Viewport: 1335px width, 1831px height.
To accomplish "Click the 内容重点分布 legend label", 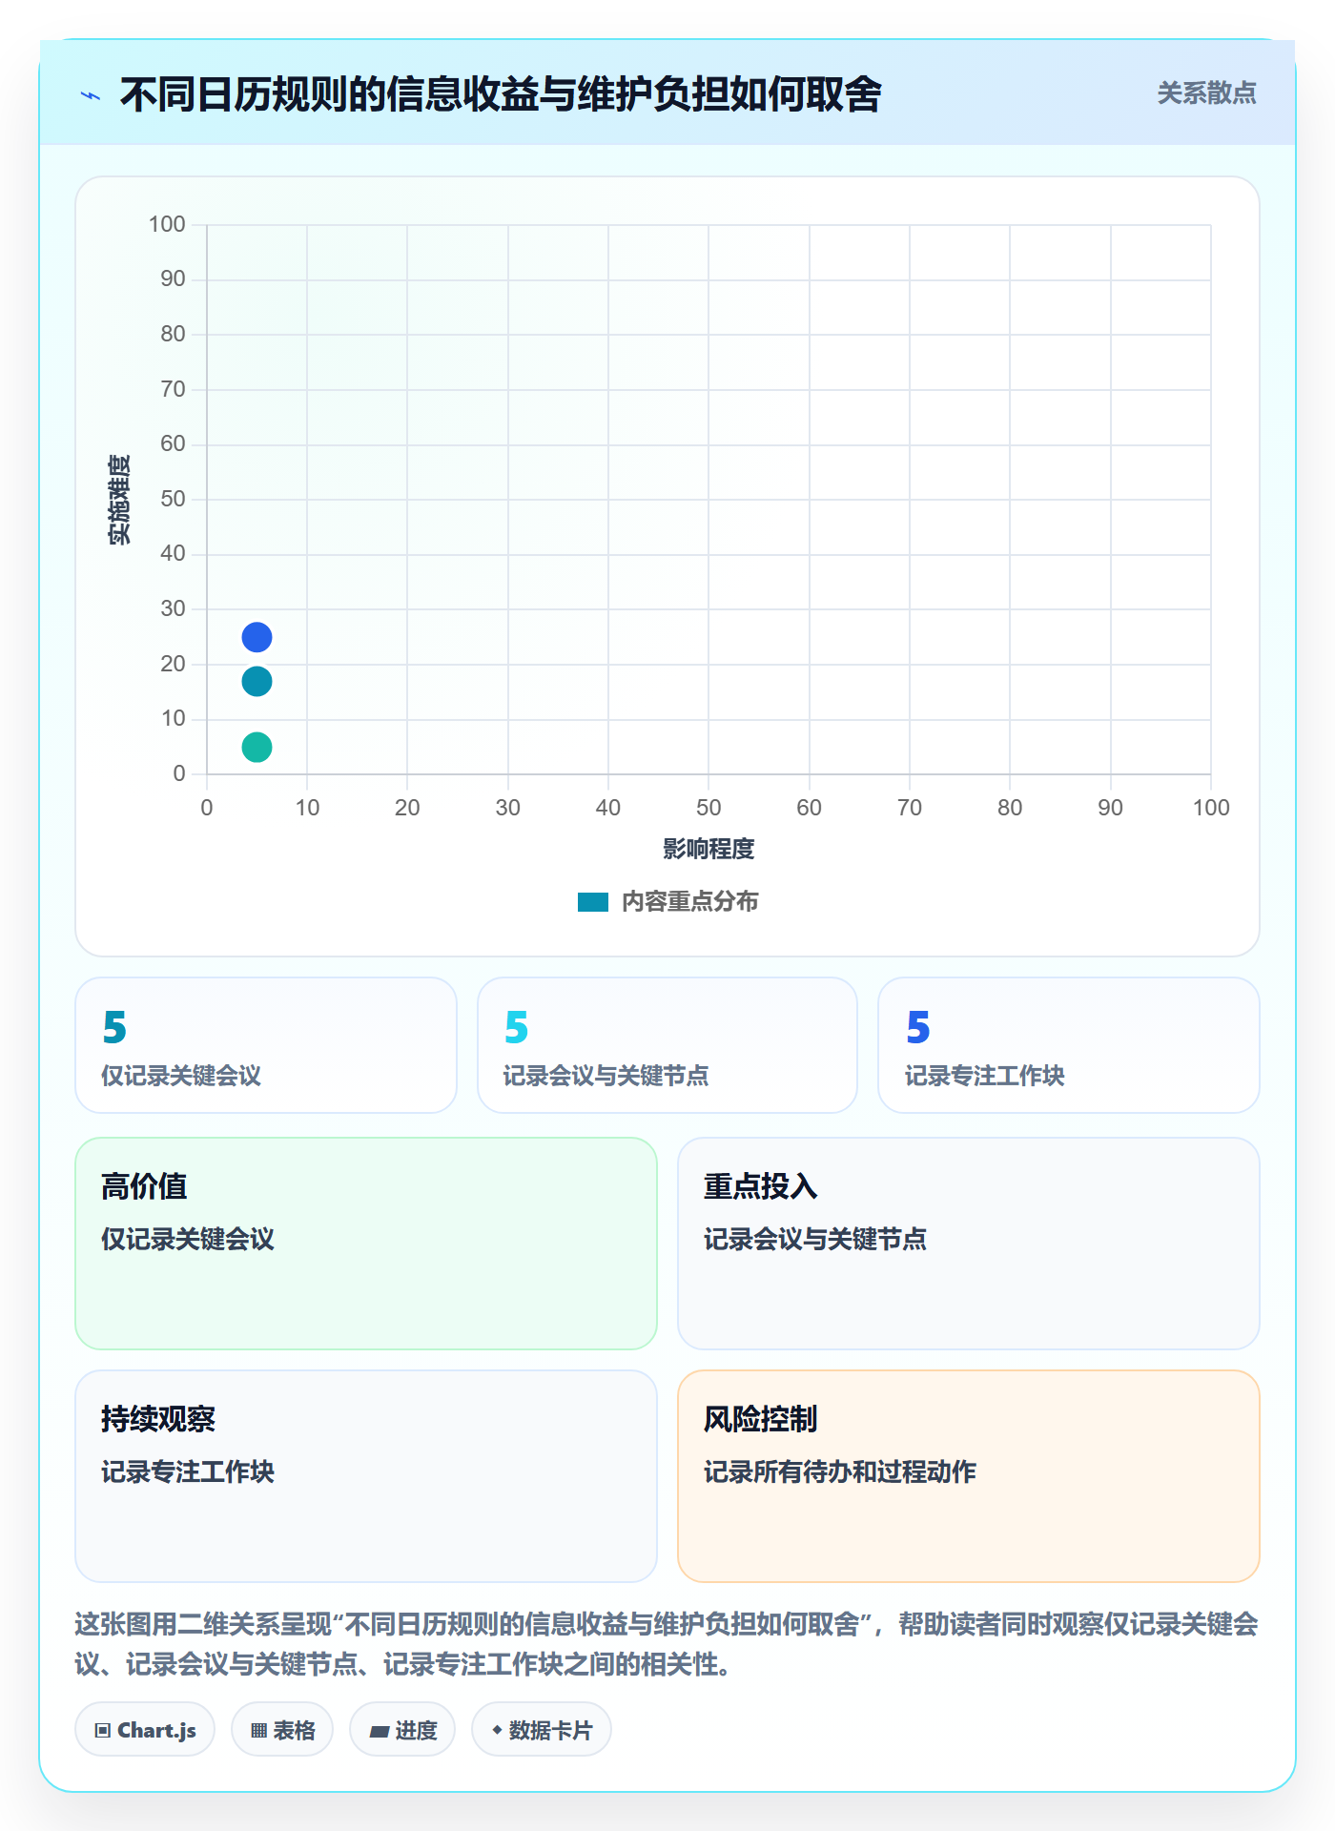I will (x=689, y=902).
